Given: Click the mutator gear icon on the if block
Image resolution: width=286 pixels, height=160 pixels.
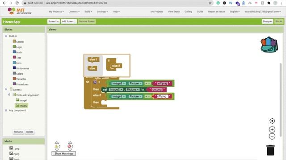Looking at the screenshot, I should click(x=95, y=82).
